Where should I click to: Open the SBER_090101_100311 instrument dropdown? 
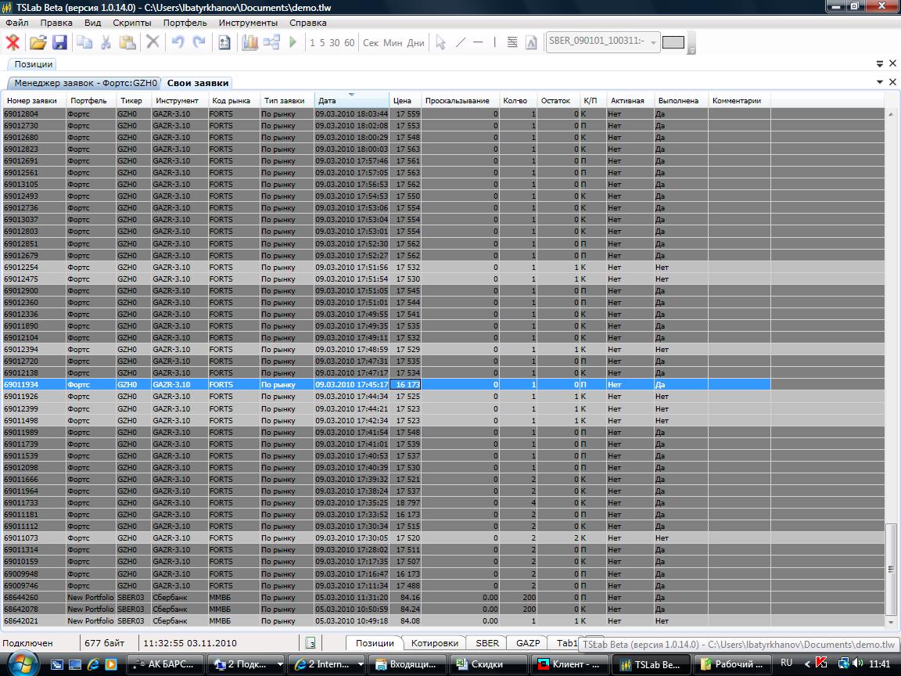click(x=654, y=42)
